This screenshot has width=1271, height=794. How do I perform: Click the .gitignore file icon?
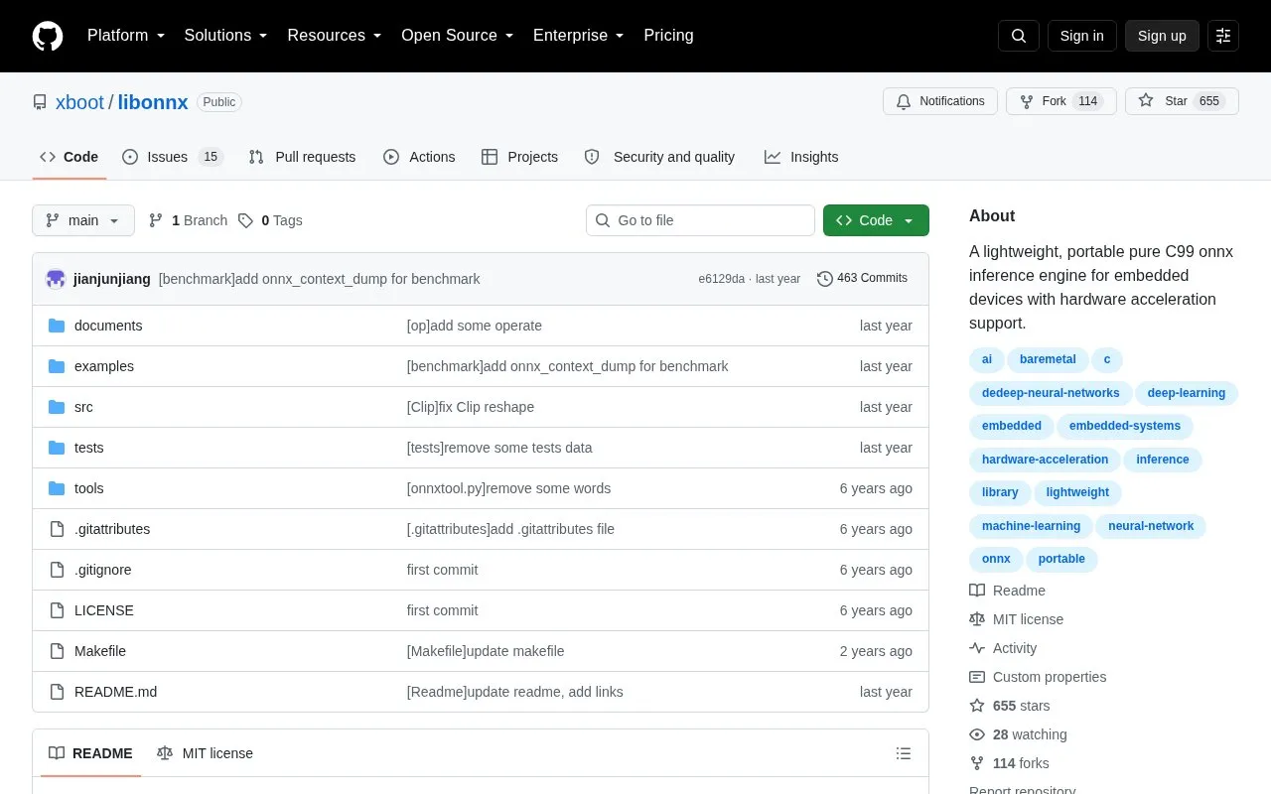pyautogui.click(x=57, y=570)
